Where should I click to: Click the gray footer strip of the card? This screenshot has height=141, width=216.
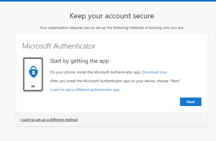112,120
